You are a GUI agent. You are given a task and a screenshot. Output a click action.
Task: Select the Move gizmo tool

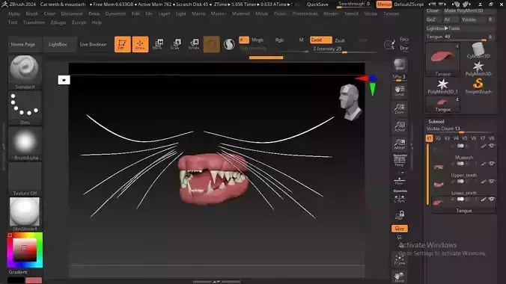pyautogui.click(x=158, y=44)
